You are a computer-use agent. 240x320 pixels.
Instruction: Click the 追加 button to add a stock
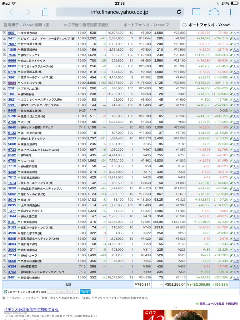click(85, 292)
